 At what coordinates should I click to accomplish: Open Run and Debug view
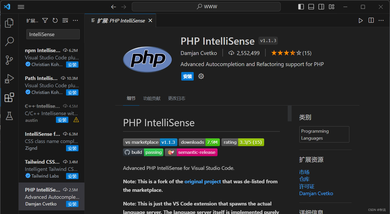pyautogui.click(x=9, y=79)
